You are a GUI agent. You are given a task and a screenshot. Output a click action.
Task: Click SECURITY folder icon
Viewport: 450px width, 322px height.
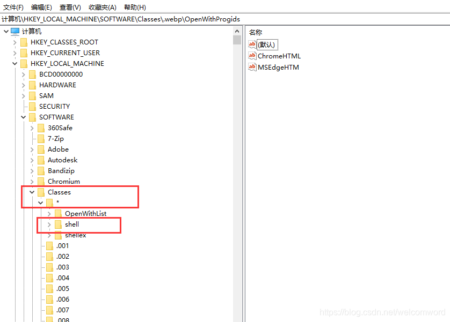tap(32, 107)
